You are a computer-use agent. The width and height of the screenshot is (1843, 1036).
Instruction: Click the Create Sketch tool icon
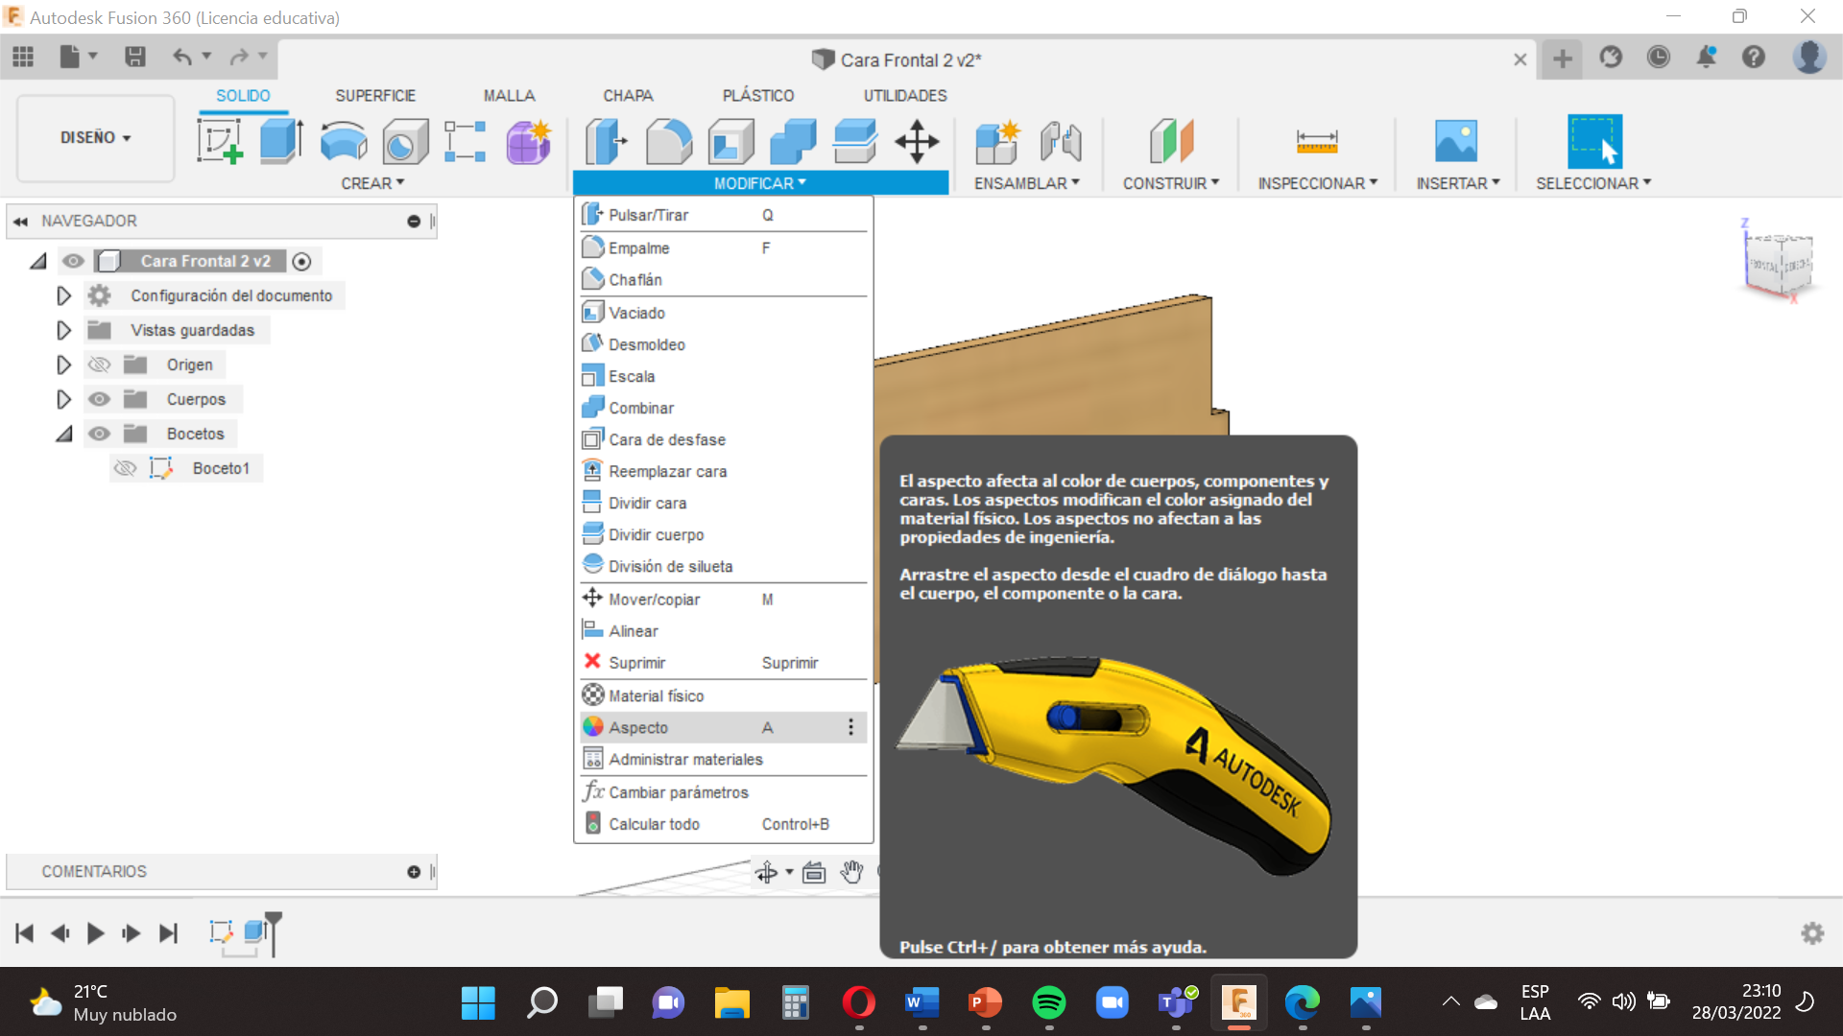pos(220,141)
